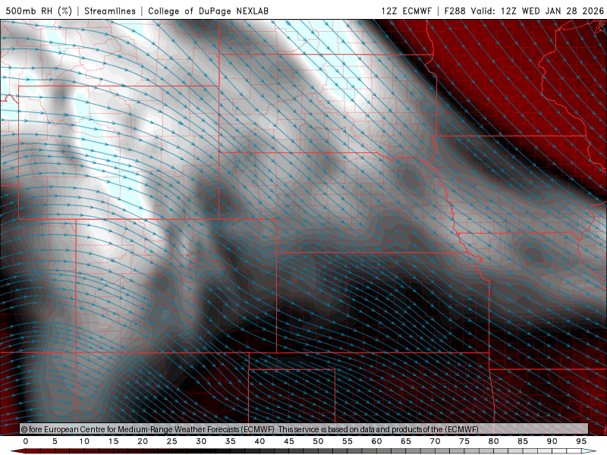Click the 70 value on color scale

click(435, 441)
